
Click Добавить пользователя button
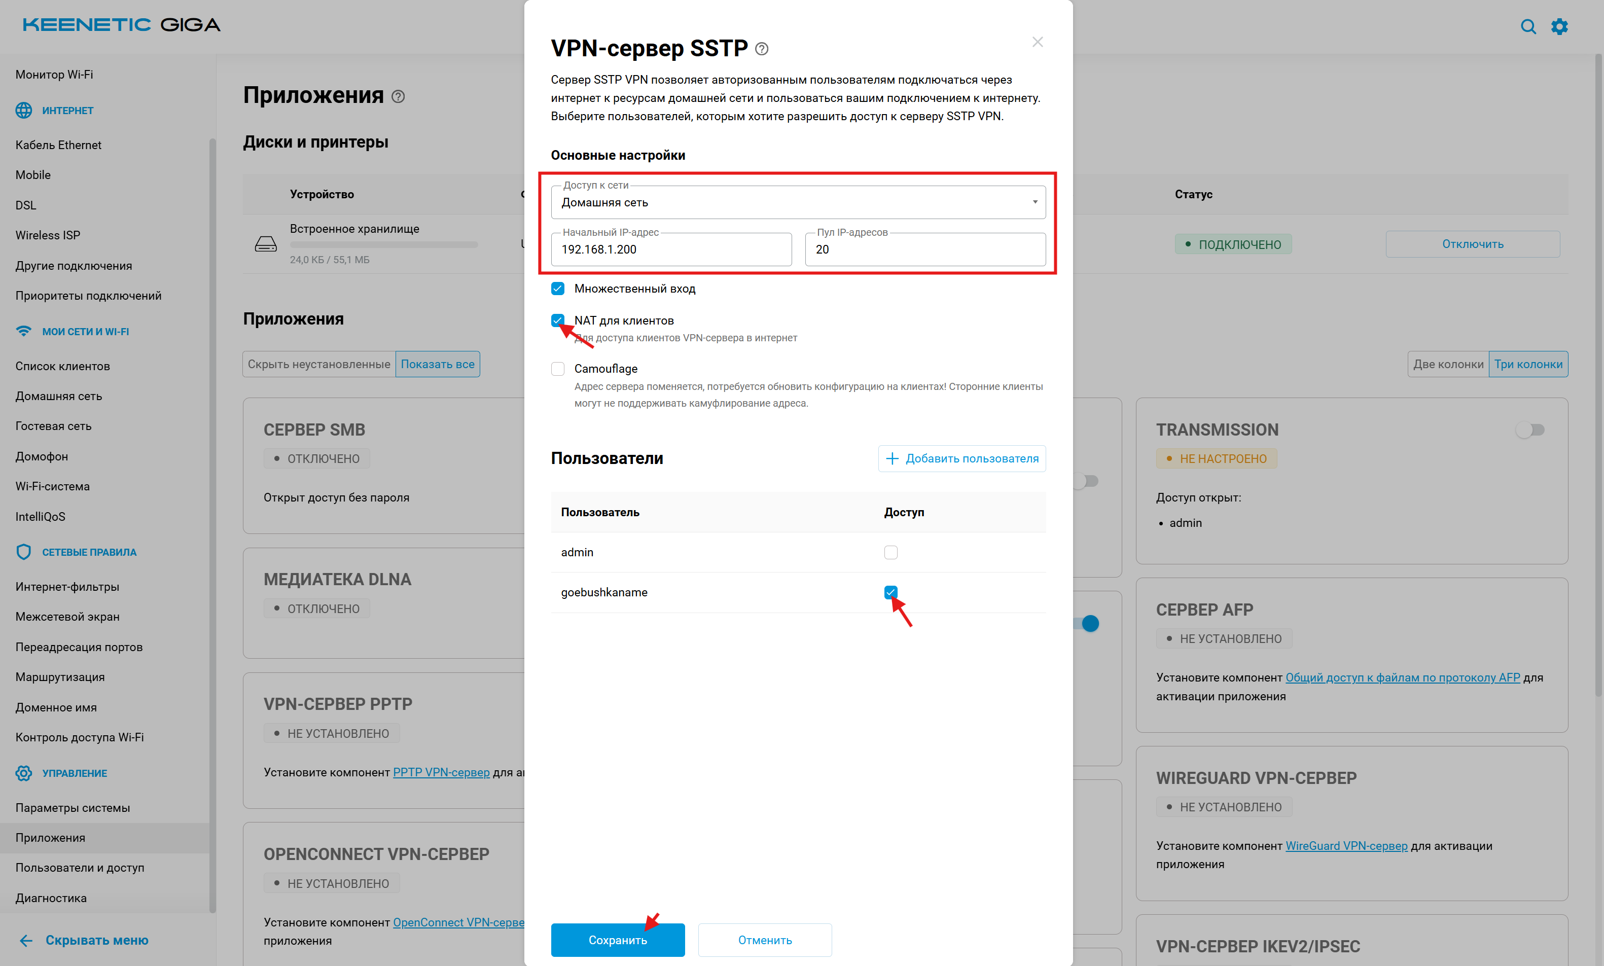coord(961,458)
